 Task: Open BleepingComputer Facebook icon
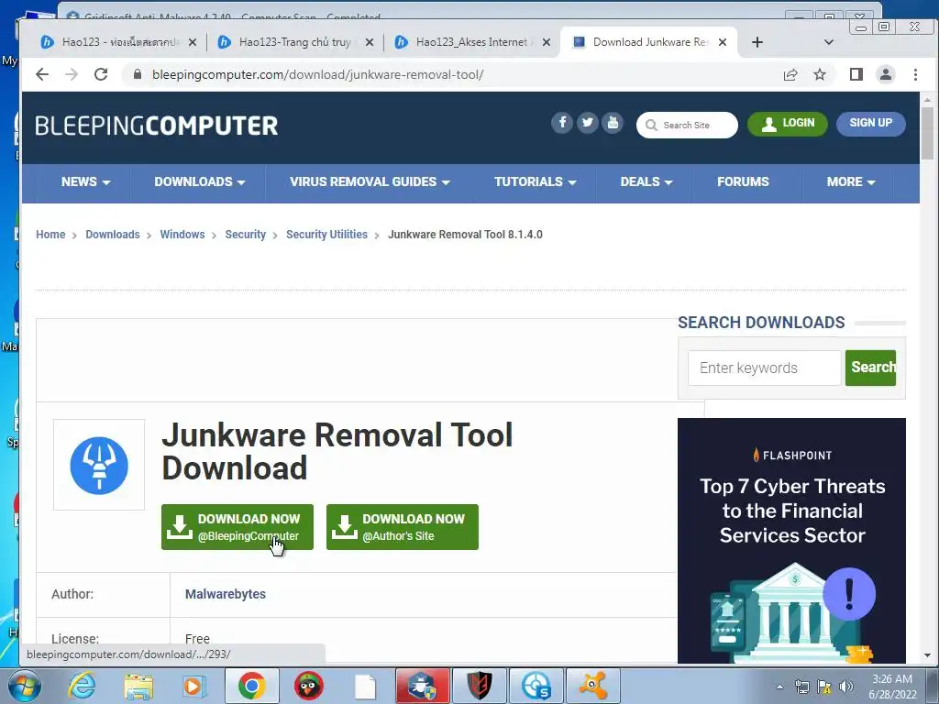(562, 123)
